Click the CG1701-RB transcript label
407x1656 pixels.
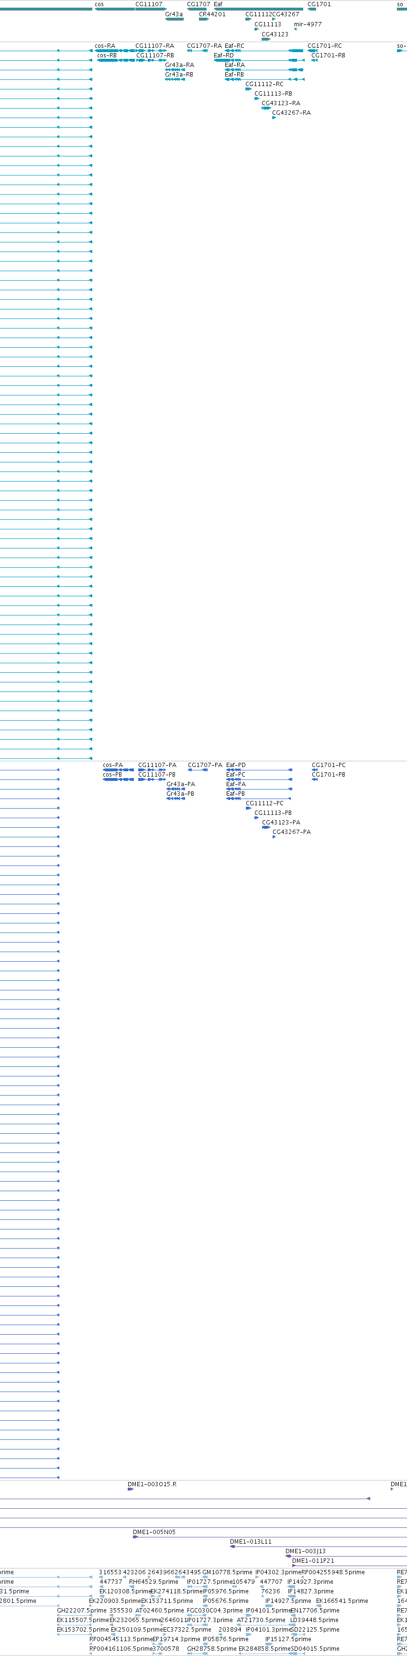point(328,56)
